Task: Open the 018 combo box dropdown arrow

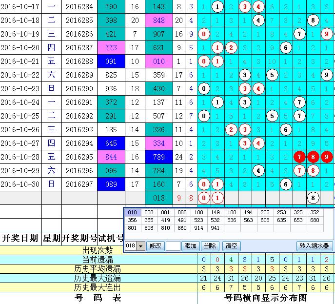Action: (140, 246)
